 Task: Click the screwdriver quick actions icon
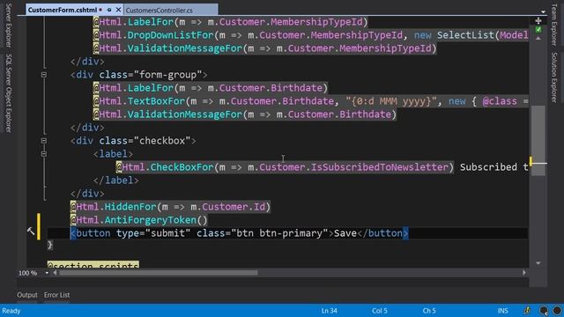pos(31,231)
